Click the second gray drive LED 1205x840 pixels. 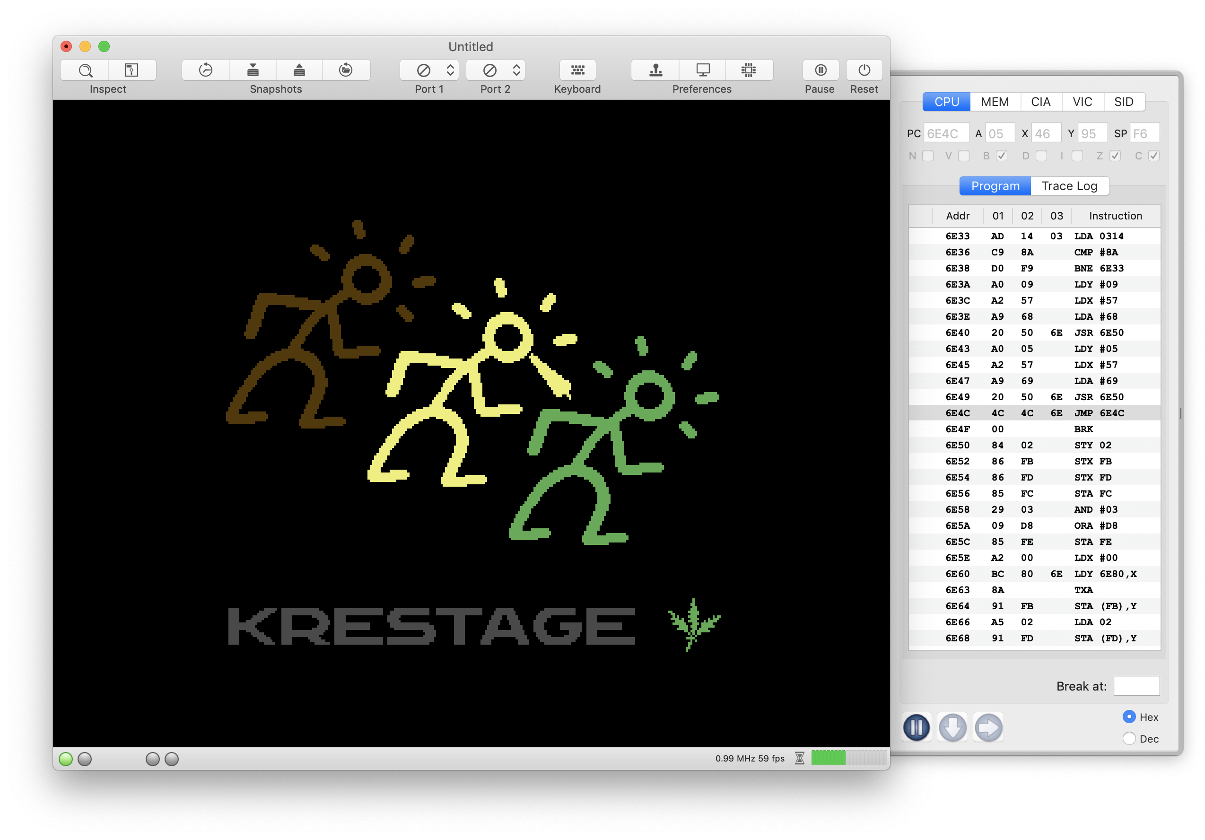tap(85, 759)
